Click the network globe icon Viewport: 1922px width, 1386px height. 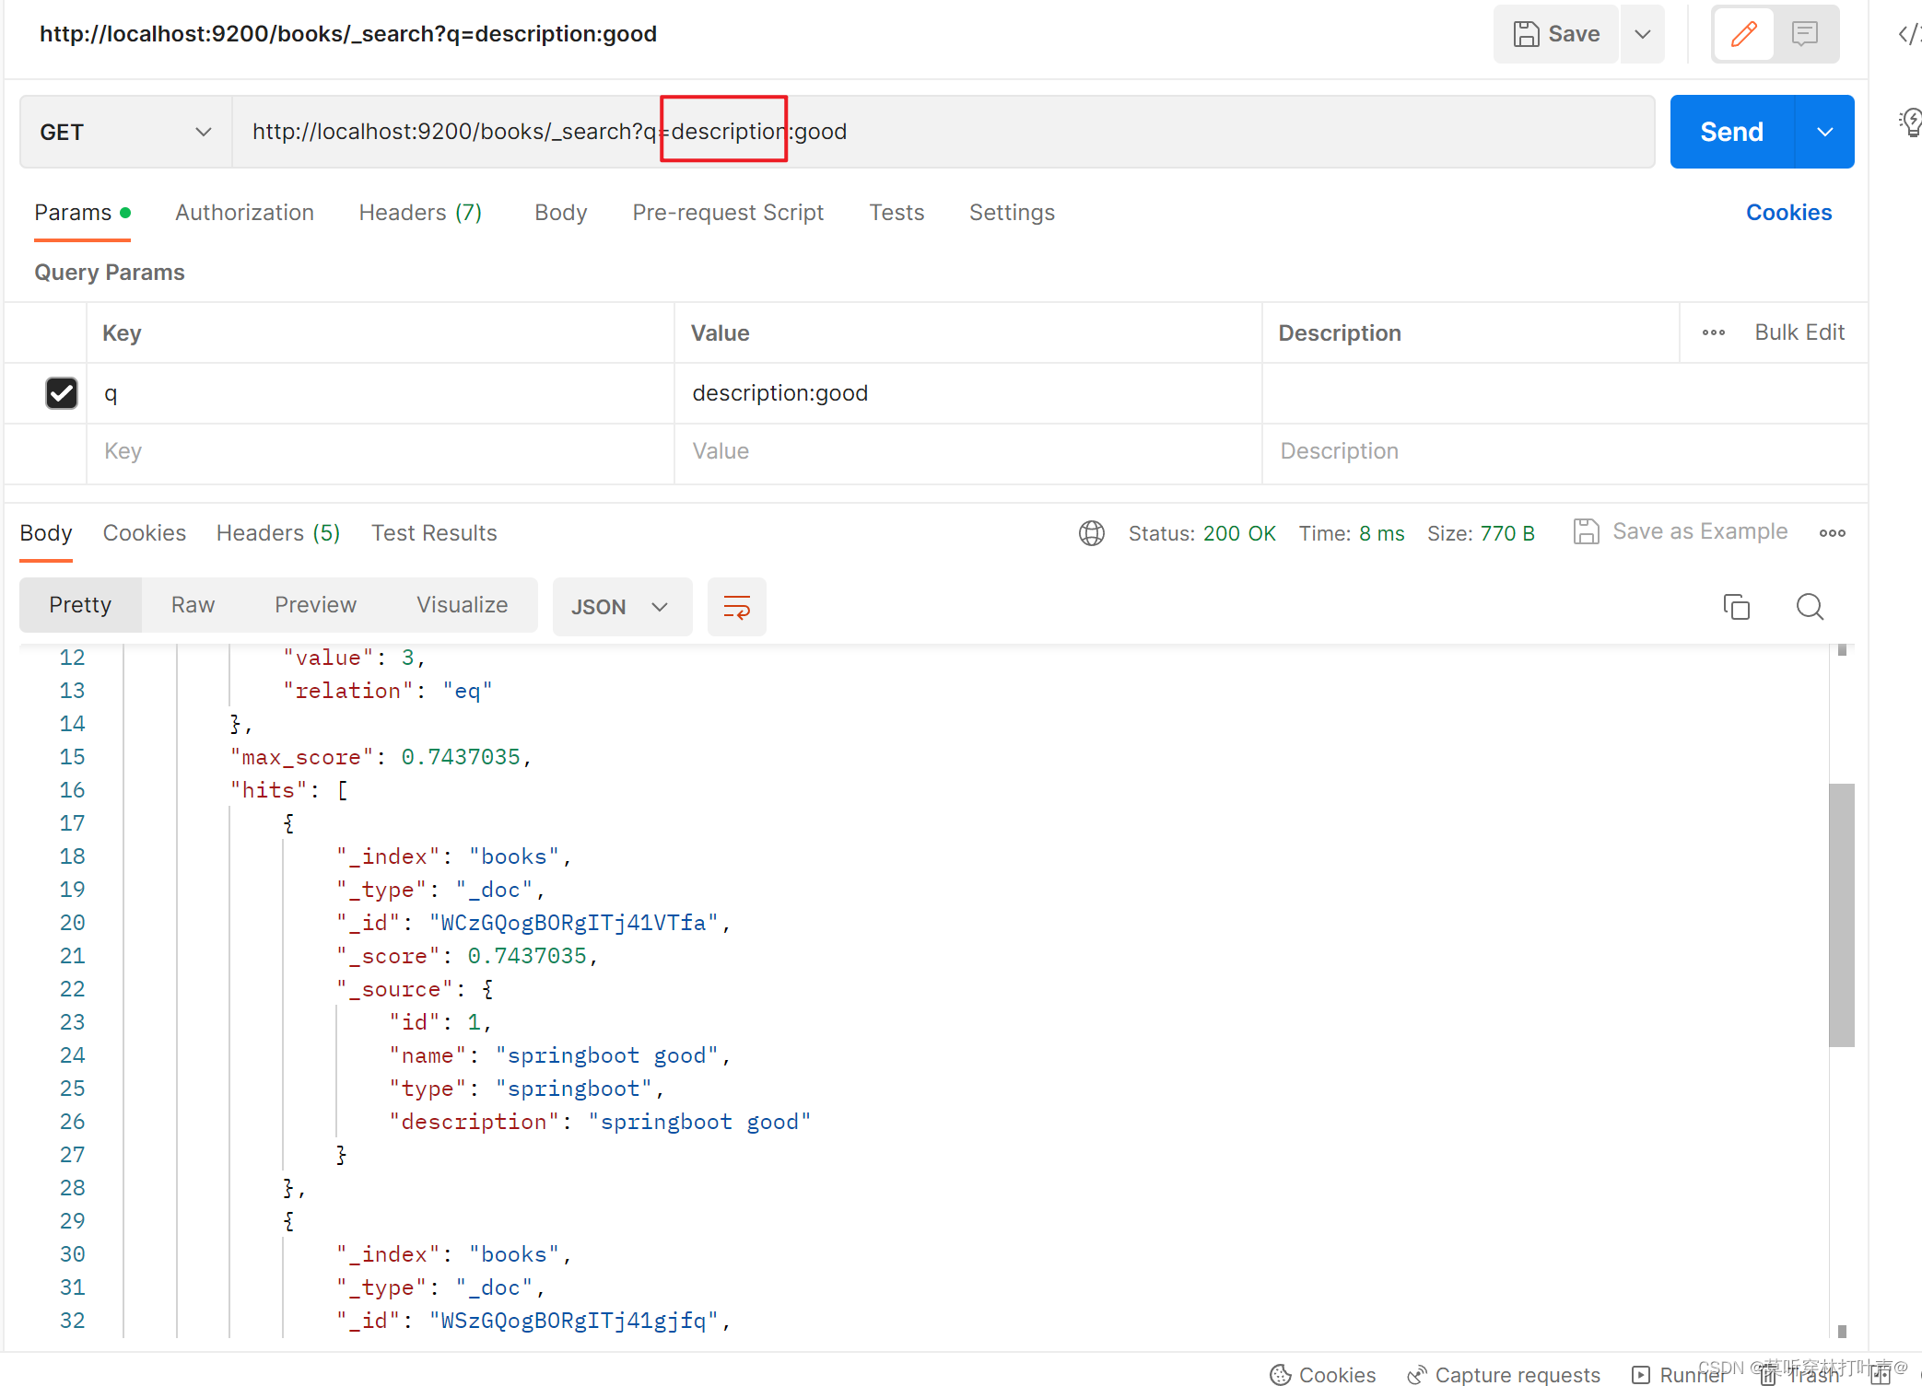tap(1091, 533)
